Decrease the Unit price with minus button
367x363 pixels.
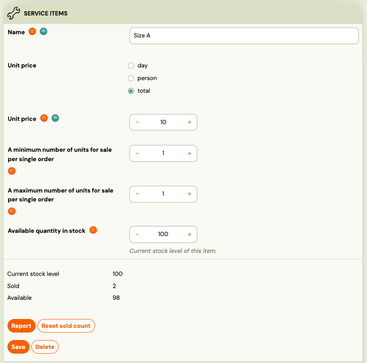click(x=137, y=122)
